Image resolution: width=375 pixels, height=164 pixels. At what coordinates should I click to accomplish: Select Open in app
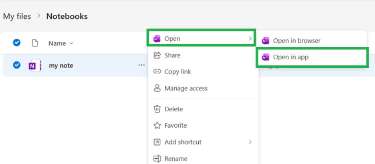coord(312,57)
